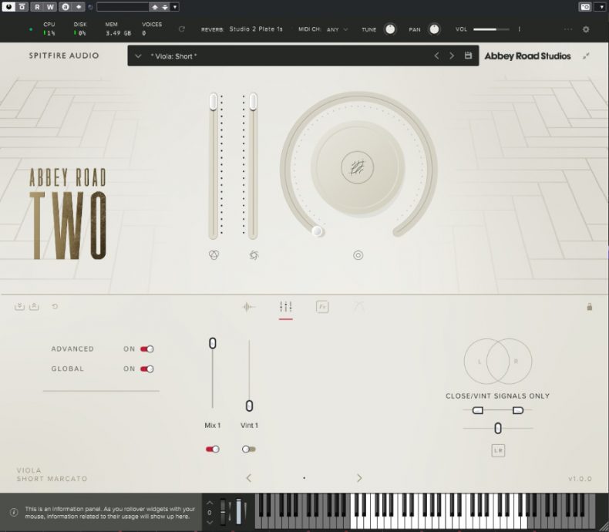This screenshot has width=609, height=532.
Task: Save the preset with floppy disk icon
Action: click(468, 56)
